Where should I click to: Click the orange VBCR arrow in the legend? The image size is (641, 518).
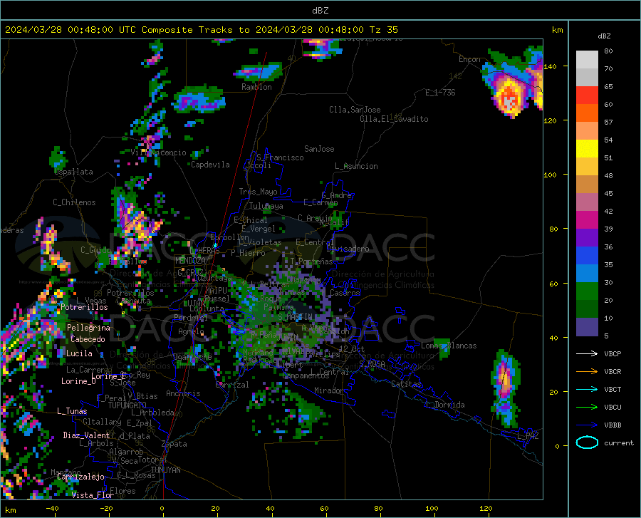tap(587, 371)
